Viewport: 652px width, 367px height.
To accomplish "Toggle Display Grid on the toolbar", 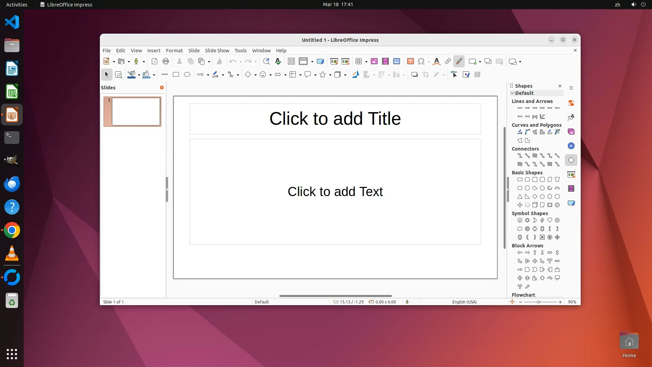I will (291, 62).
